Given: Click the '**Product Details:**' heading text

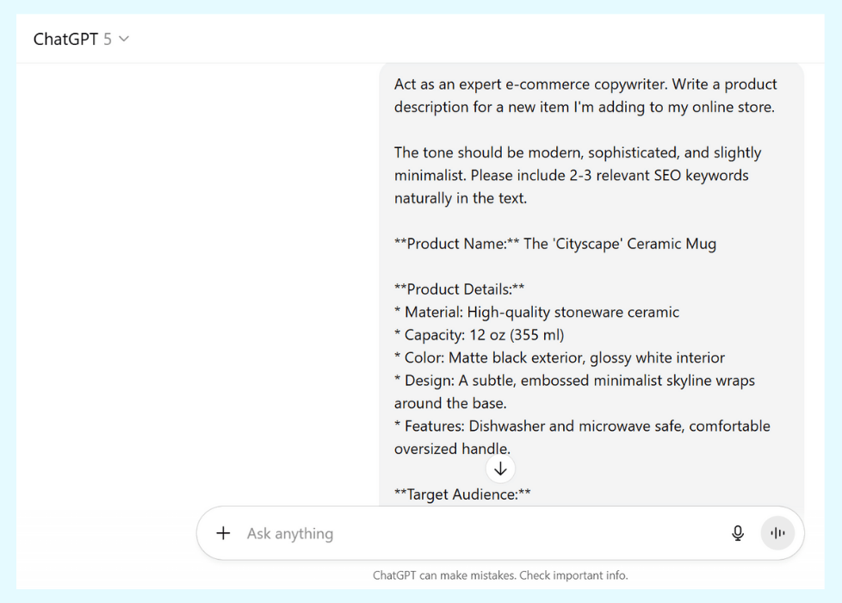Looking at the screenshot, I should pyautogui.click(x=460, y=289).
